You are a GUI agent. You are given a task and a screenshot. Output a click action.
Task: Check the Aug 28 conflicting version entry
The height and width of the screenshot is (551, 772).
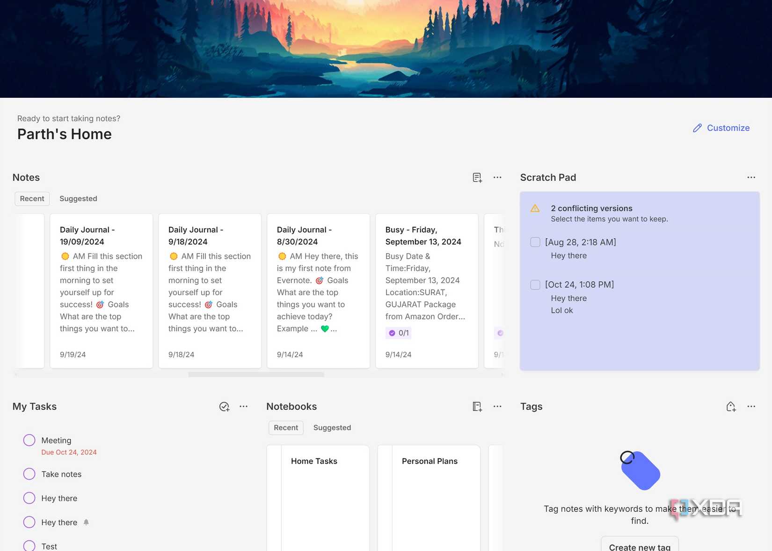click(x=535, y=242)
